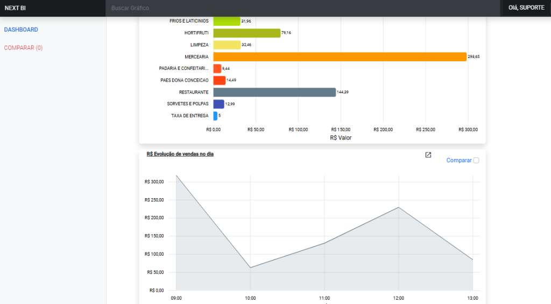Click the R$ Evolução de vendas title

[180, 154]
